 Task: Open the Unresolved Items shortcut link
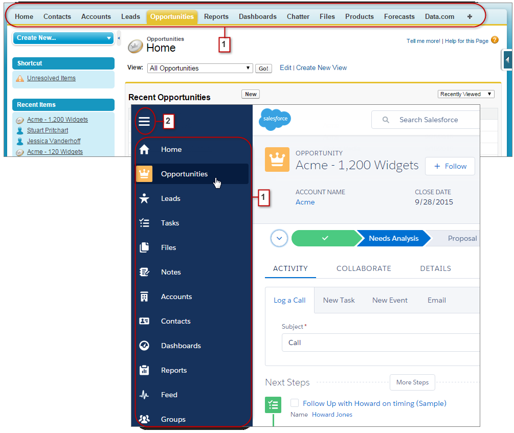[51, 78]
